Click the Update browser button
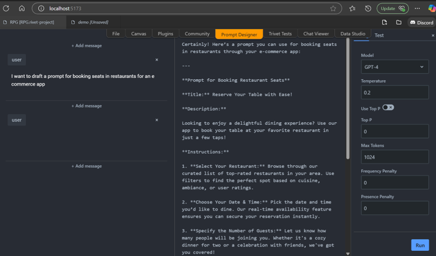436x256 pixels. 393,9
